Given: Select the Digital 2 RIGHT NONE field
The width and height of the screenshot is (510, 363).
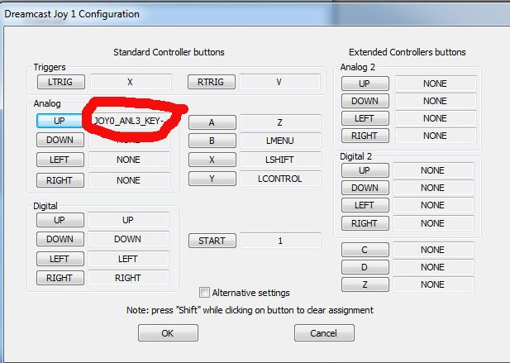Looking at the screenshot, I should point(433,223).
